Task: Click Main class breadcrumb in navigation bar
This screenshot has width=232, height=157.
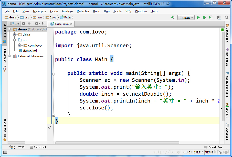Action: click(65, 18)
